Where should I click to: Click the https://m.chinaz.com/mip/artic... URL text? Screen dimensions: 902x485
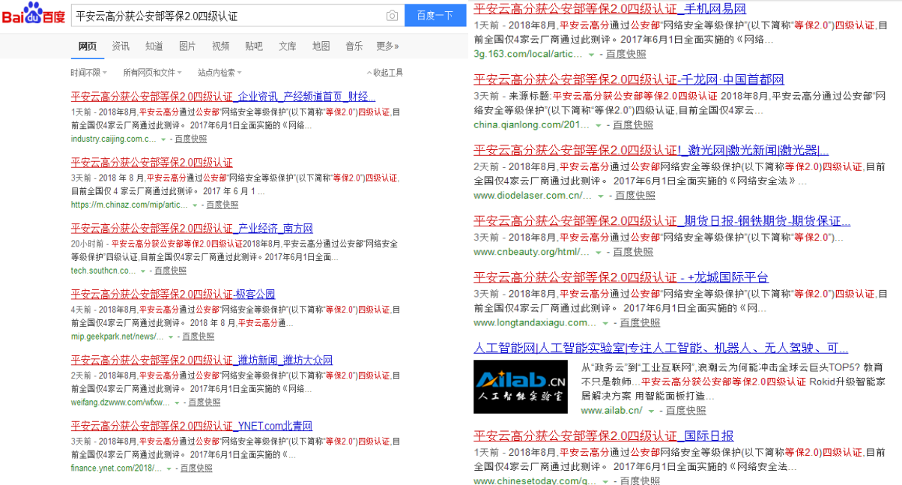[130, 205]
